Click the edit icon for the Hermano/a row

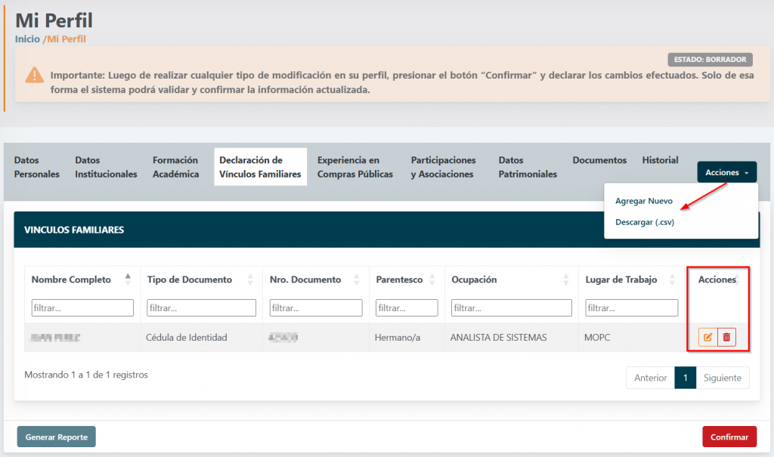(x=707, y=337)
